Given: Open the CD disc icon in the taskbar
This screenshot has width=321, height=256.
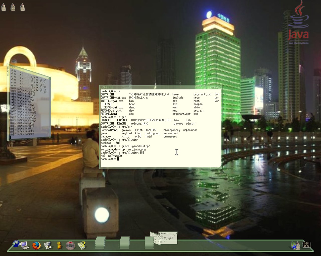Looking at the screenshot, I should [70, 245].
